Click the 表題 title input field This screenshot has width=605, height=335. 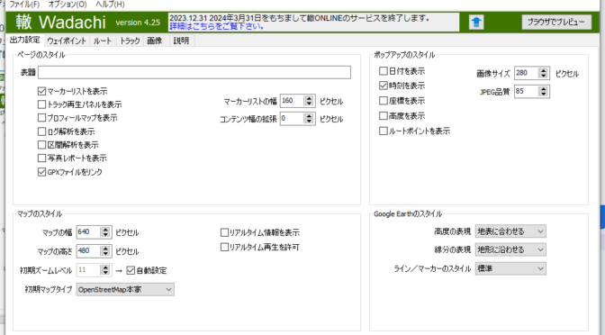(x=194, y=72)
